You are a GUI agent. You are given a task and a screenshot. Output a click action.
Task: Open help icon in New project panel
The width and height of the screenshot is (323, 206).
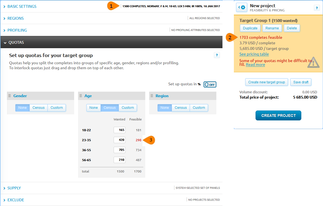[317, 8]
